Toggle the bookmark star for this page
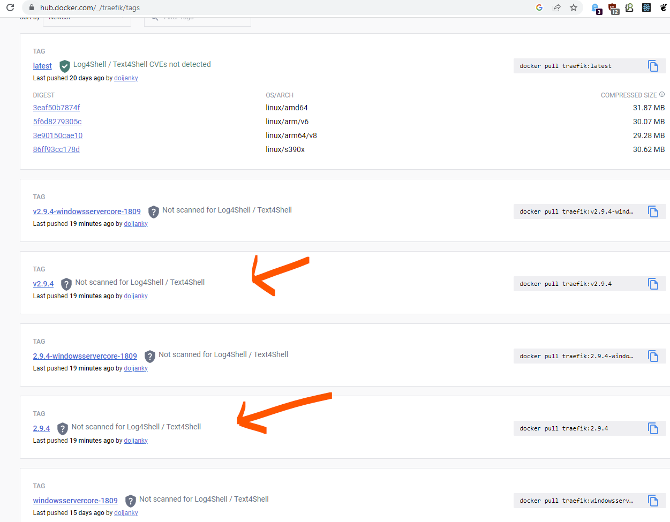The height and width of the screenshot is (522, 670). 574,8
